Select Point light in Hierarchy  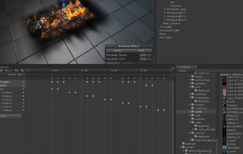[166, 38]
